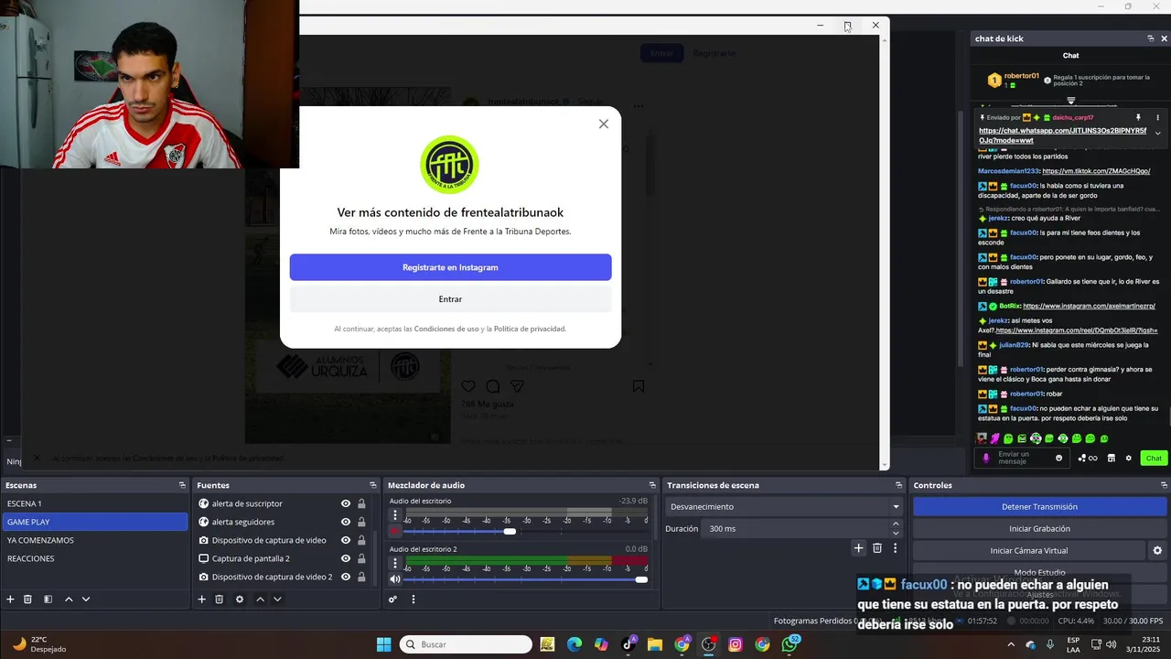Collapse pinned chat message chevron
The height and width of the screenshot is (659, 1171).
click(1157, 134)
